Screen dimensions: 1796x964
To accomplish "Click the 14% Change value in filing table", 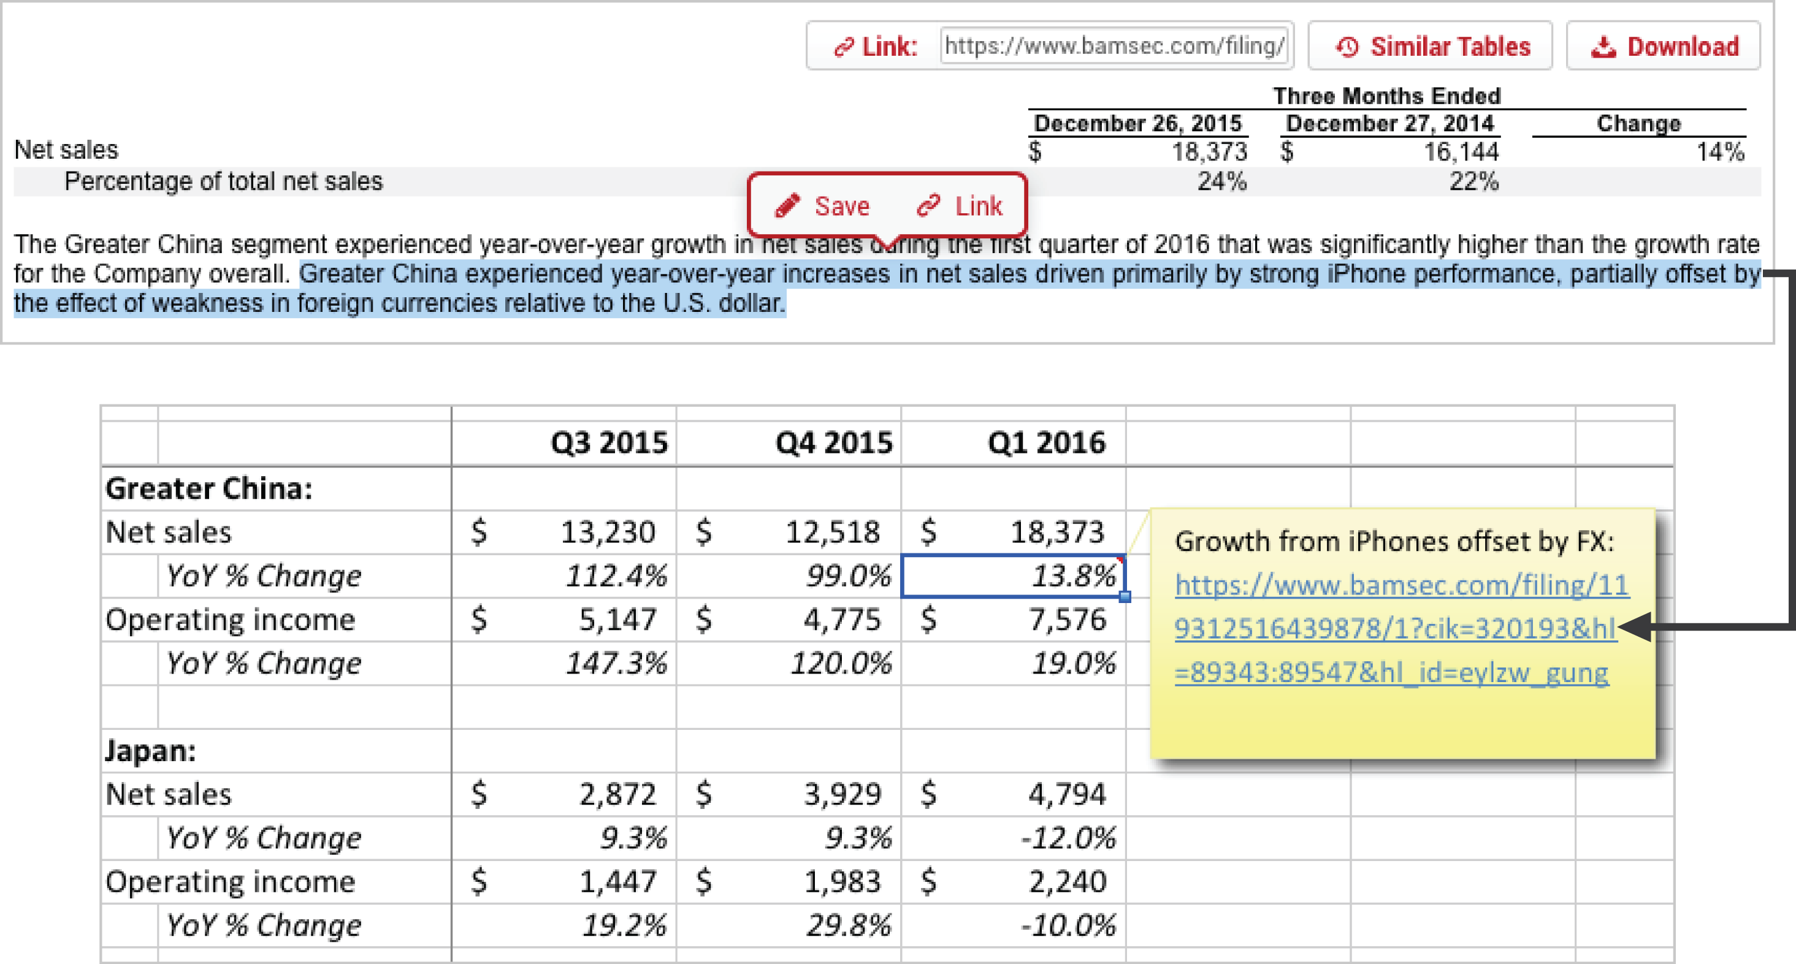I will 1720,151.
